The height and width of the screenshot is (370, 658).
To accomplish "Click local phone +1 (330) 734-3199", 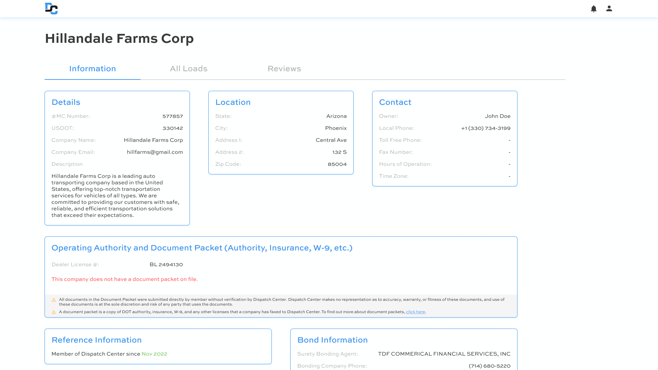I will click(486, 128).
